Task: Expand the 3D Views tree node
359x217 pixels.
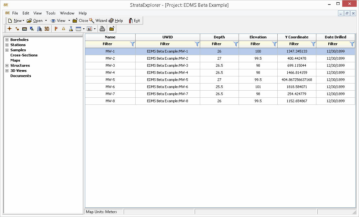Action: 7,71
